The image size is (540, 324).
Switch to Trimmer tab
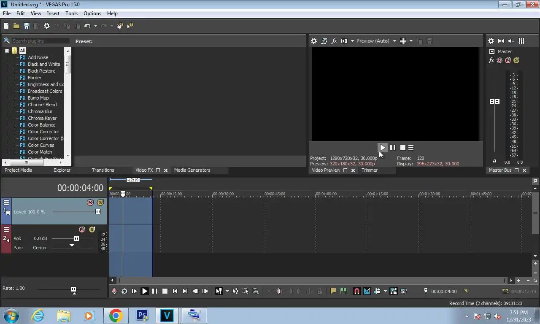point(370,170)
